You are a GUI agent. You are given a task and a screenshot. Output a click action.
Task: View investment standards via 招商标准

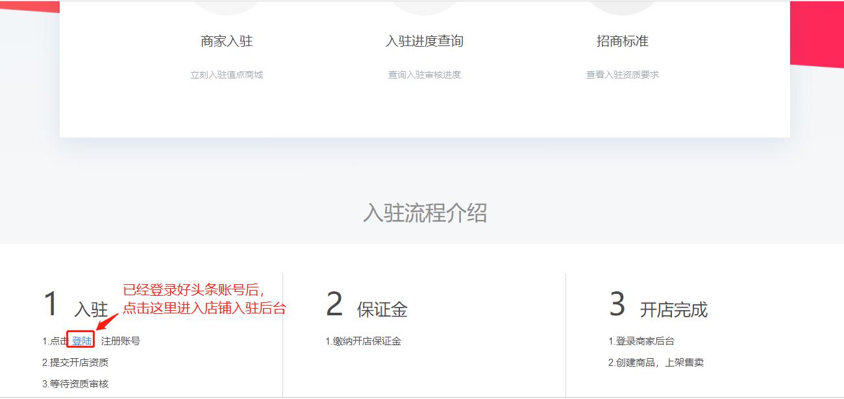click(x=621, y=40)
